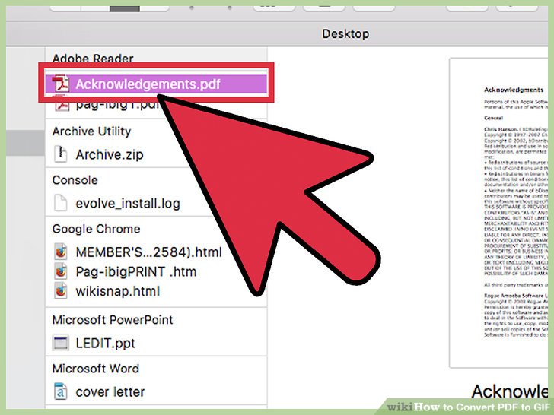Click the Word document icon beside cover letter
This screenshot has height=415, width=554.
coord(60,391)
